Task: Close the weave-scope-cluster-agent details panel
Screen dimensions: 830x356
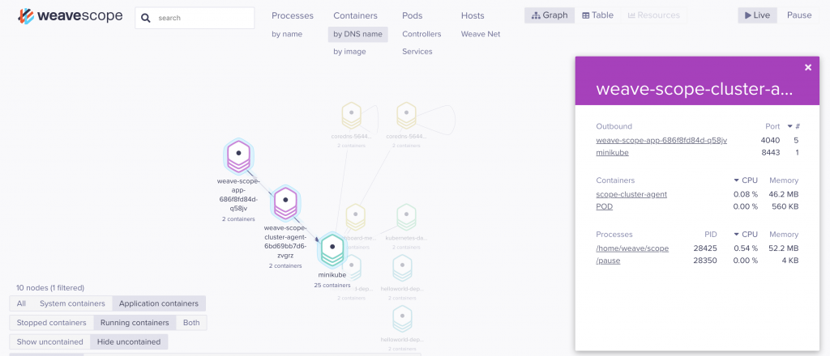Action: tap(808, 67)
